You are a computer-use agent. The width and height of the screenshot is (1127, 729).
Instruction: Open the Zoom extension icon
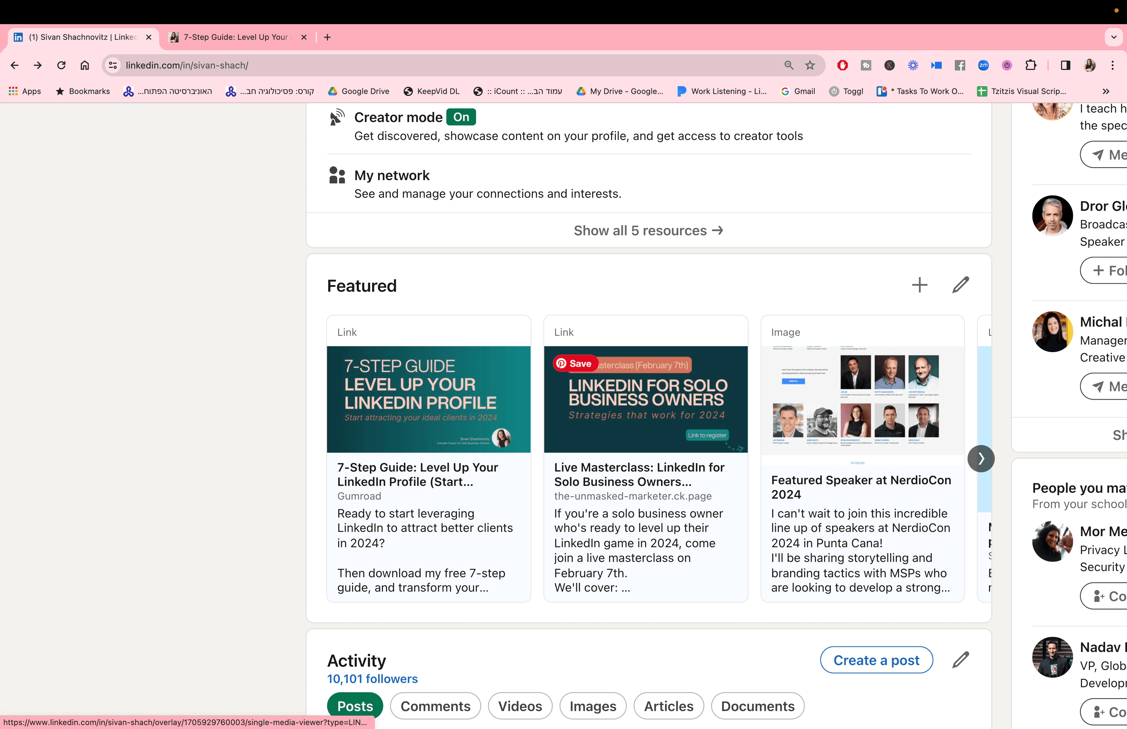coord(983,65)
